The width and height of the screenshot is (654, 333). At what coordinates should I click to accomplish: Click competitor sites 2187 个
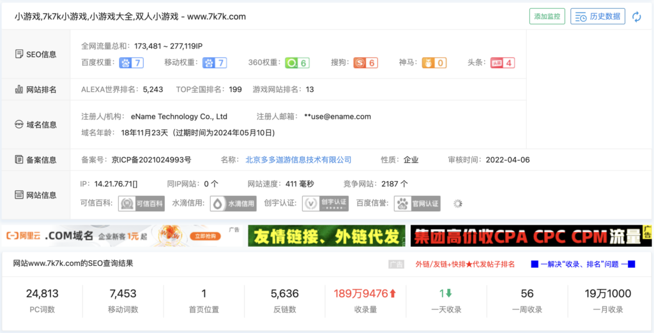[394, 184]
